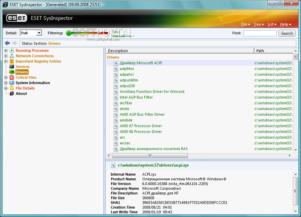Click the Drivers chip icon in tree
This screenshot has height=217, width=301.
coord(12,72)
